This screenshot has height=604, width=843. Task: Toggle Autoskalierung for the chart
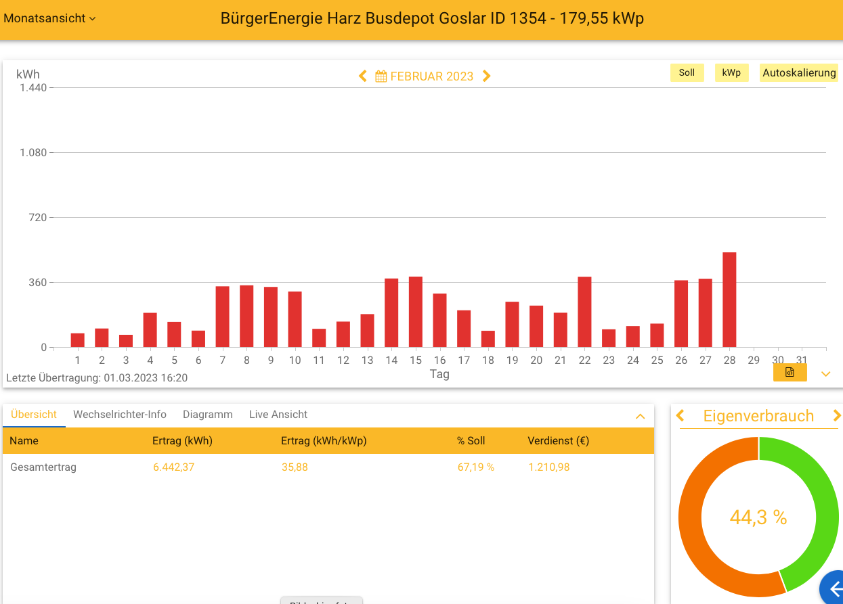click(799, 73)
